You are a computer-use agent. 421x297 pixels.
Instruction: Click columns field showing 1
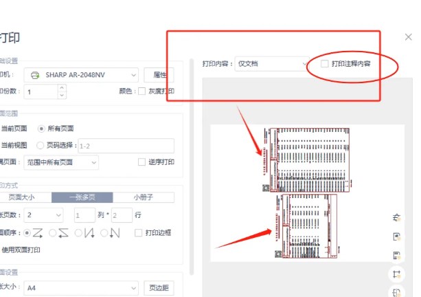(84, 215)
